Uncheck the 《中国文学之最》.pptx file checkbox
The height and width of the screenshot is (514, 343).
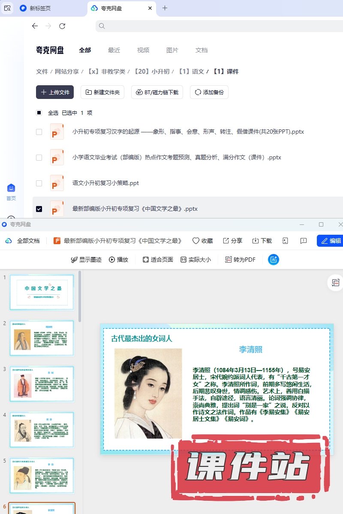pos(39,209)
